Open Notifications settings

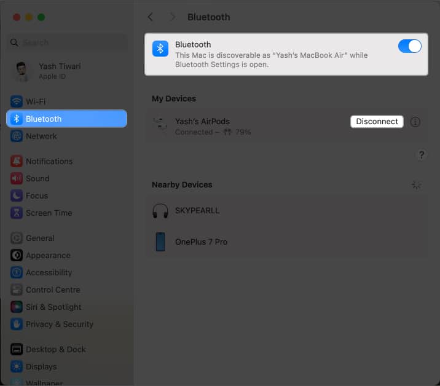coord(67,162)
